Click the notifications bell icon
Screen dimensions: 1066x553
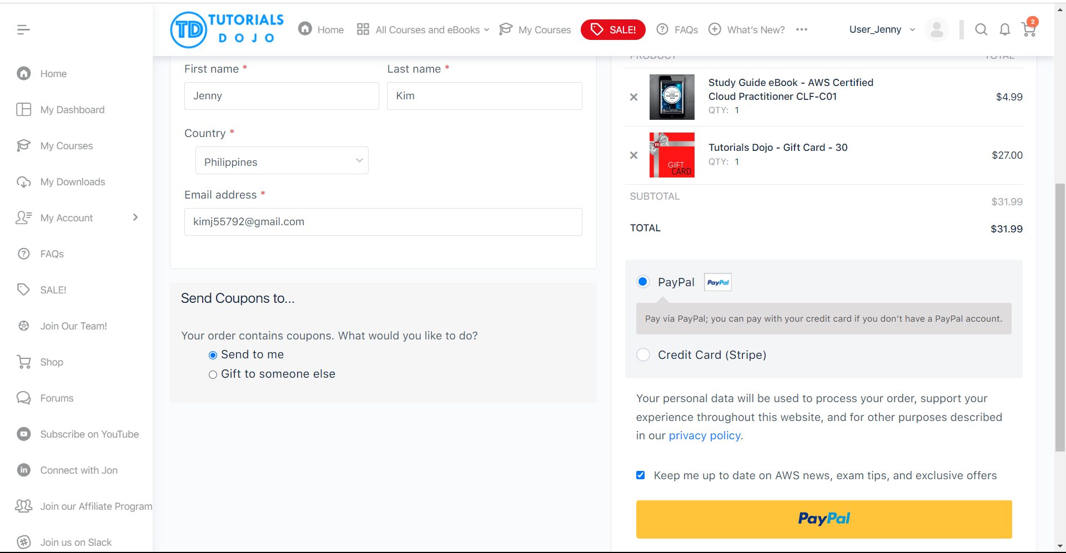pyautogui.click(x=1004, y=30)
